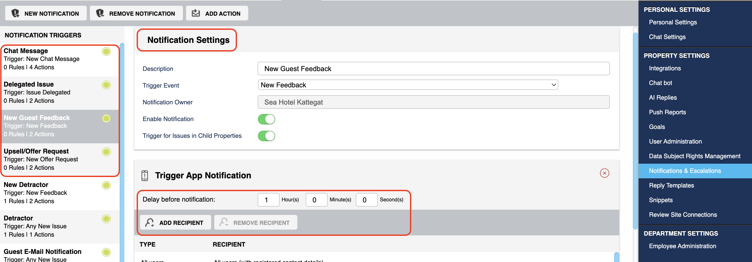
Task: Click the Trigger App Notification phone icon
Action: coord(144,175)
